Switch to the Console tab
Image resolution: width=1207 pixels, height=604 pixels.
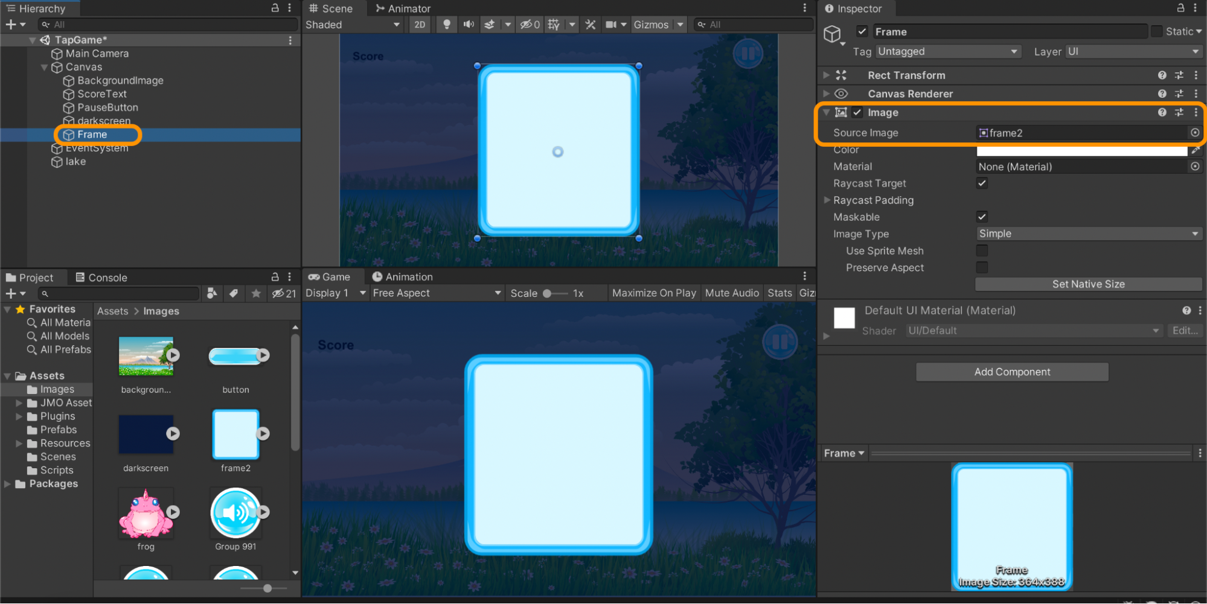(101, 278)
